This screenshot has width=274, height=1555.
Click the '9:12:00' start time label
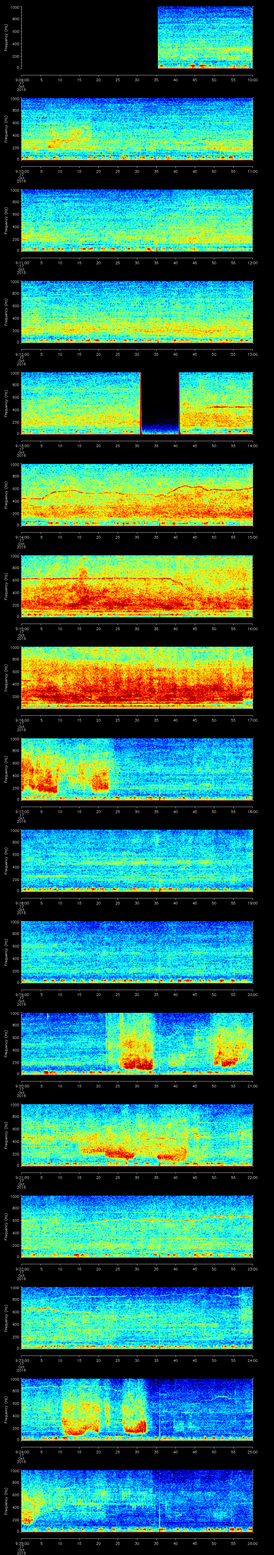[x=22, y=354]
